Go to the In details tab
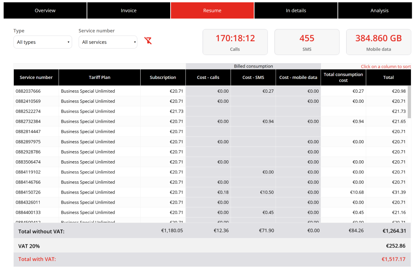The width and height of the screenshot is (415, 268). [296, 11]
